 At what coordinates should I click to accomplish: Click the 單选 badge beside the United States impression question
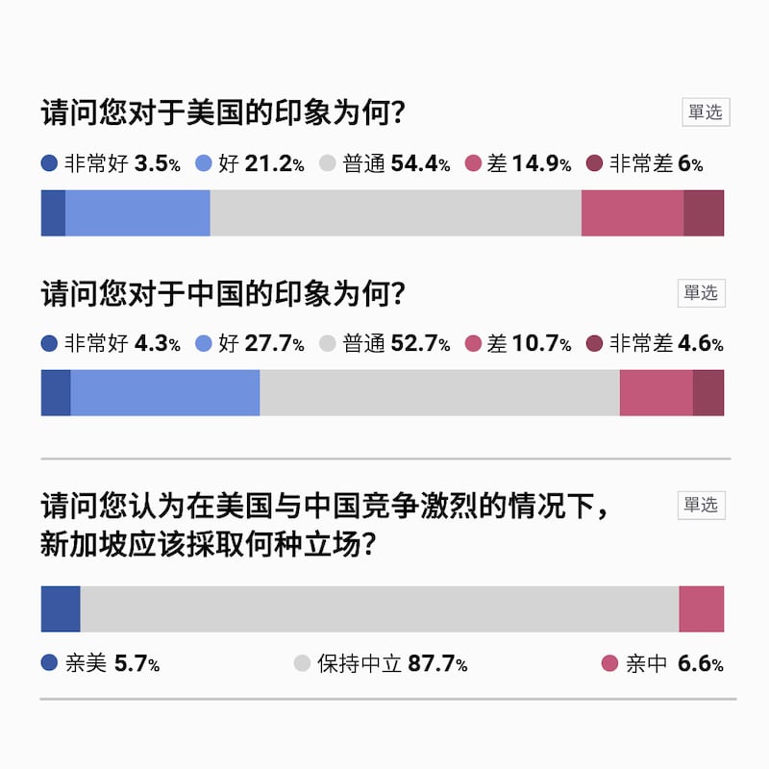tap(705, 112)
